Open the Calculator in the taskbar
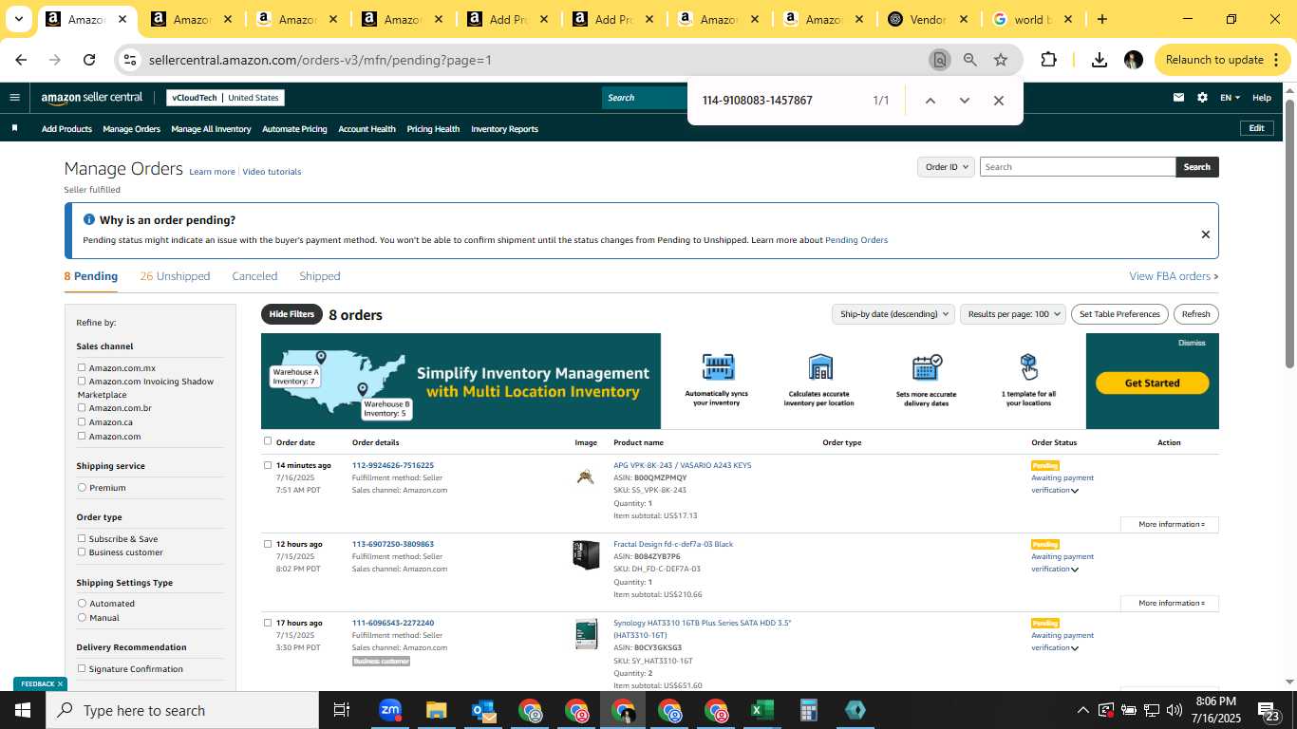The height and width of the screenshot is (729, 1297). click(x=808, y=710)
